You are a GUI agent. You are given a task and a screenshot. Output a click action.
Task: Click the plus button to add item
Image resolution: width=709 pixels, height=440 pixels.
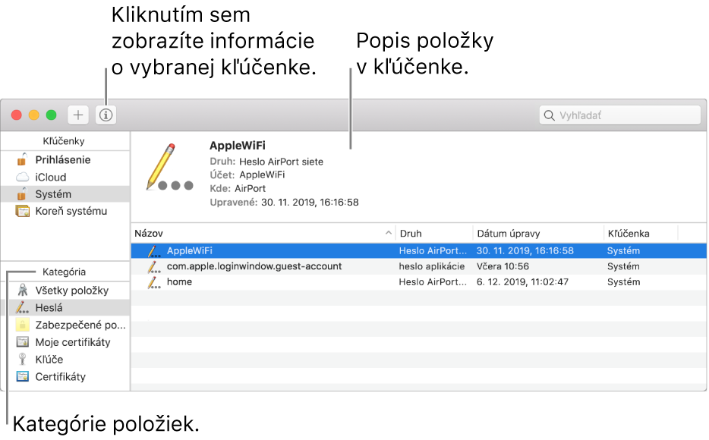pyautogui.click(x=78, y=115)
